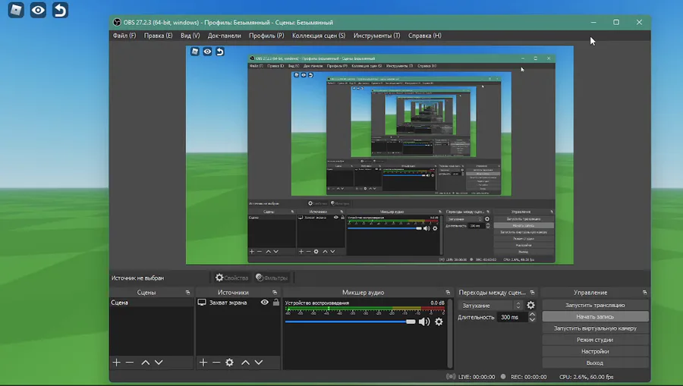Click Запустить виртуальную камеру button
Screen dimensions: 683x386
[x=595, y=328]
